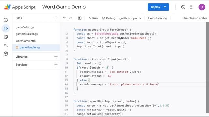The width and height of the screenshot is (209, 117).
Task: Open Google apps grid
Action: [192, 7]
